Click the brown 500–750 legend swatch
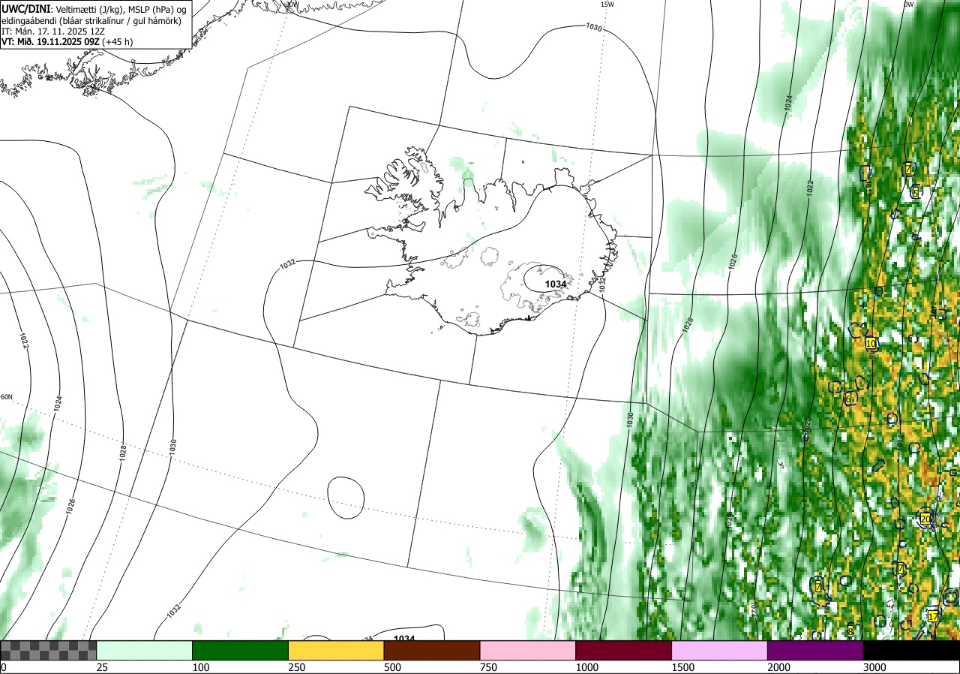The height and width of the screenshot is (674, 960). (433, 650)
